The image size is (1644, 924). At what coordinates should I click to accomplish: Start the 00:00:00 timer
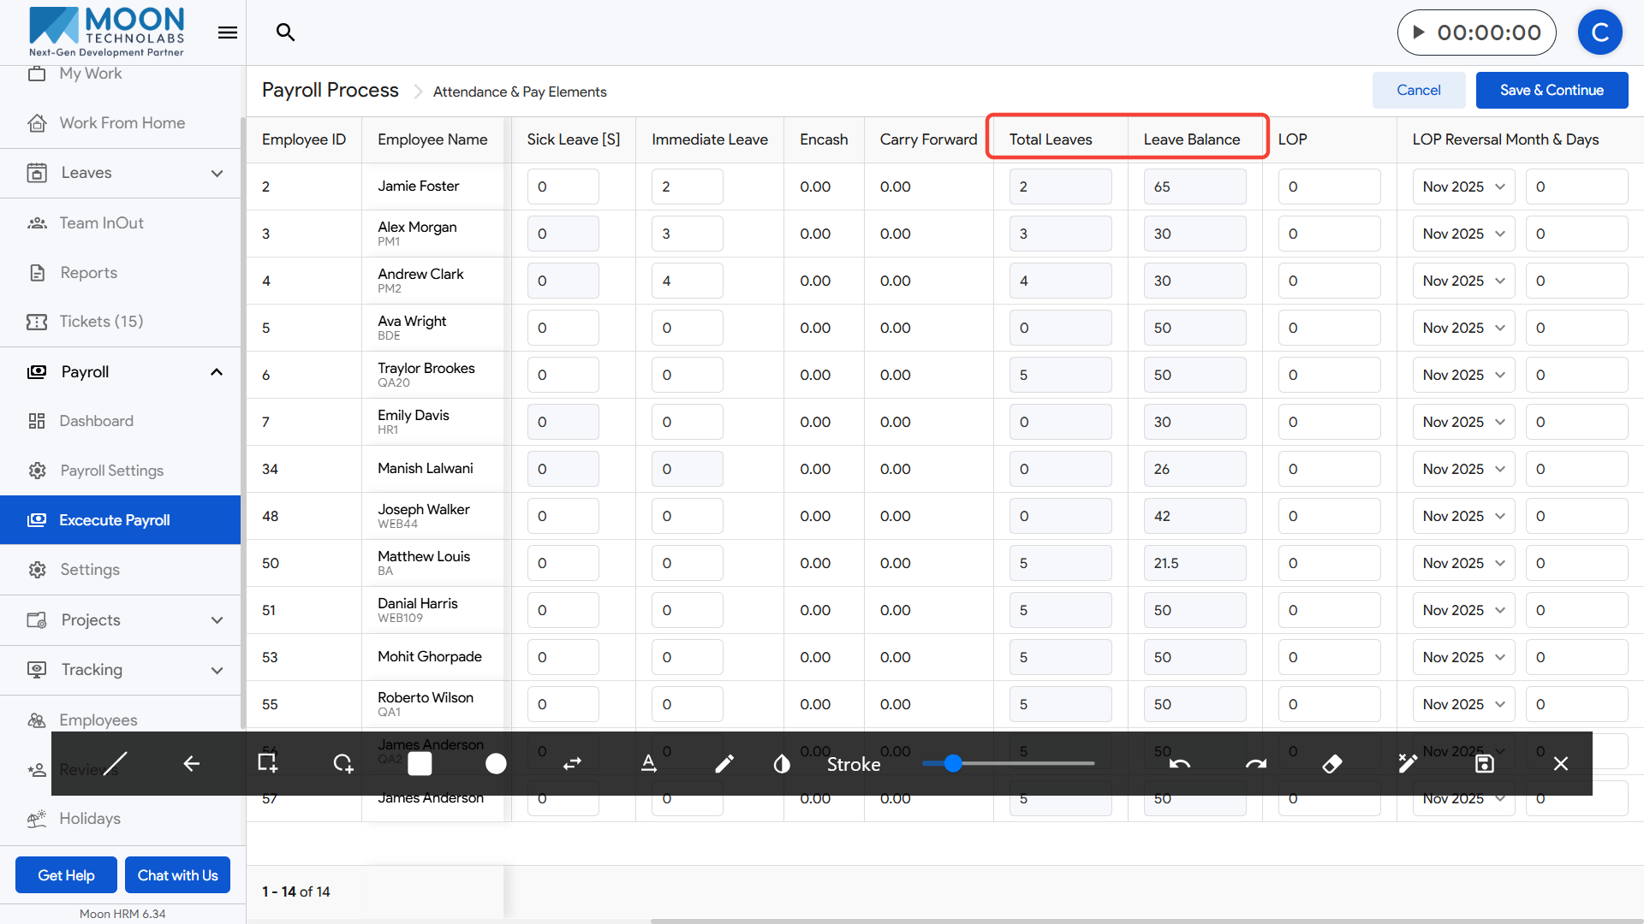1419,33
